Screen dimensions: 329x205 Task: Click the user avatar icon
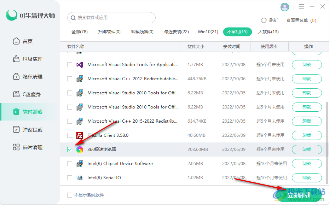(285, 7)
